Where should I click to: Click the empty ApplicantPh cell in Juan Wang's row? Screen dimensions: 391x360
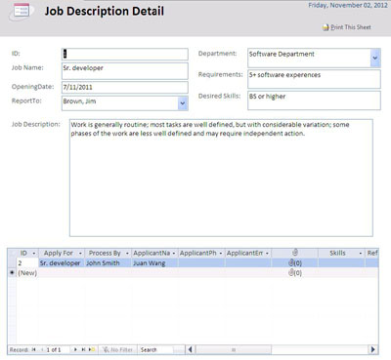click(201, 262)
